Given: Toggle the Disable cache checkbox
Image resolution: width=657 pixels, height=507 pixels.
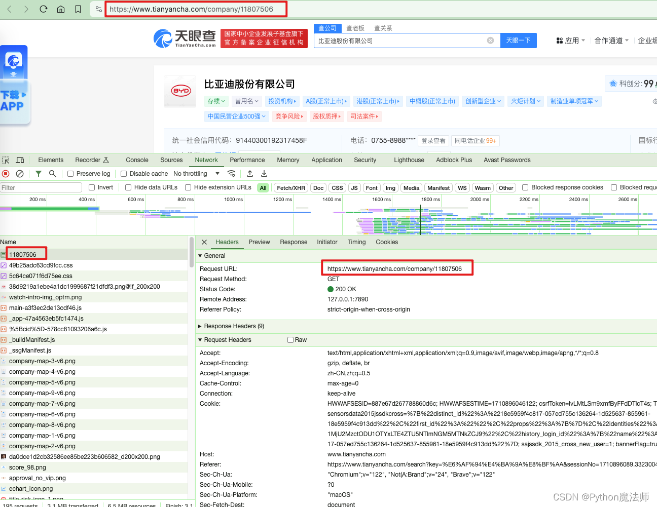Looking at the screenshot, I should (124, 174).
